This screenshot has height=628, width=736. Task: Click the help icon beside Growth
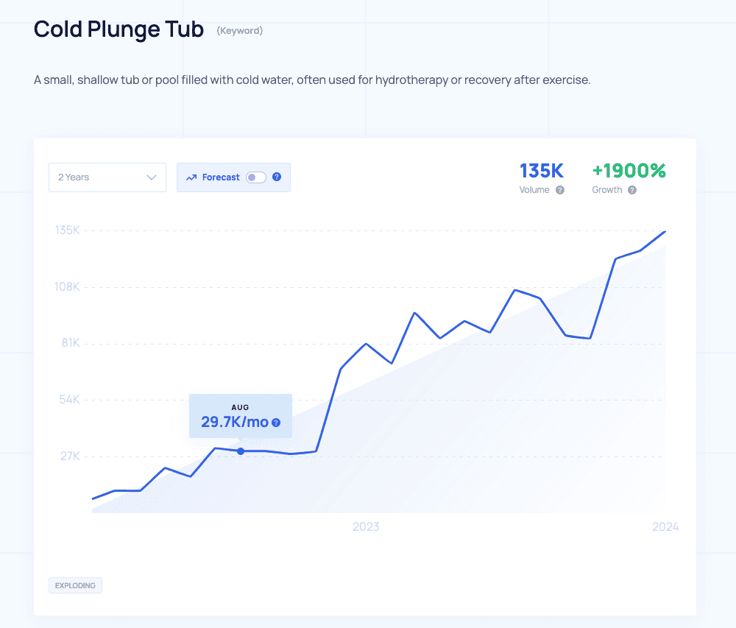click(x=632, y=190)
